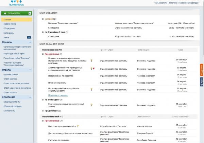
Task: Open event Выставка "Технологии рекламы"
Action: [63, 23]
